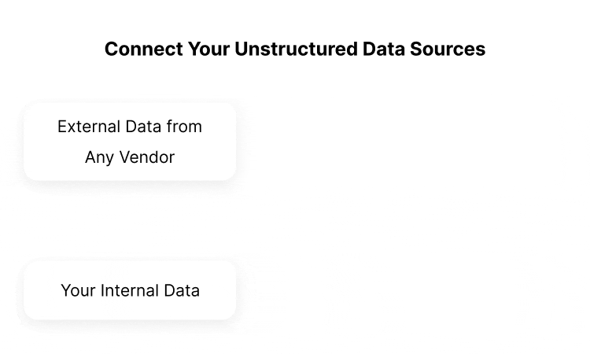The width and height of the screenshot is (590, 354).
Task: Click the External Data from Any Vendor card
Action: [x=130, y=142]
